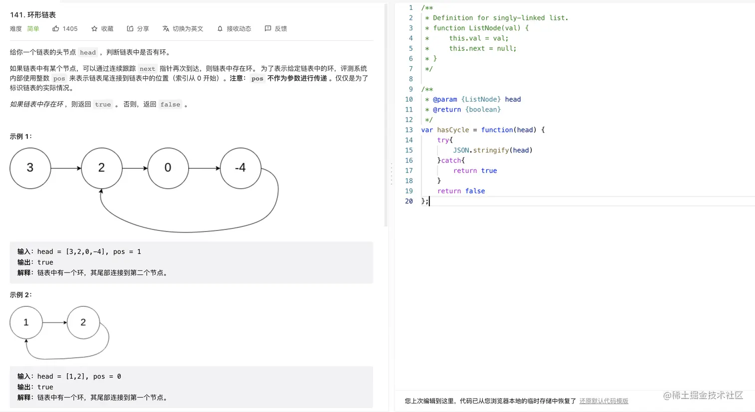Viewport: 755px width, 412px height.
Task: Click line number 13 in the editor gutter
Action: point(409,130)
